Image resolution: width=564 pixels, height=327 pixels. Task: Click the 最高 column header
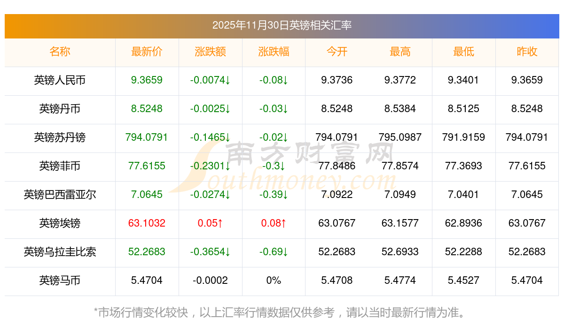pyautogui.click(x=400, y=52)
